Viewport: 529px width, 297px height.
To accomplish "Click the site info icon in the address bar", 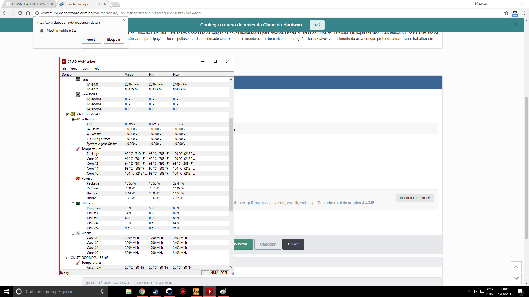I will pyautogui.click(x=37, y=13).
